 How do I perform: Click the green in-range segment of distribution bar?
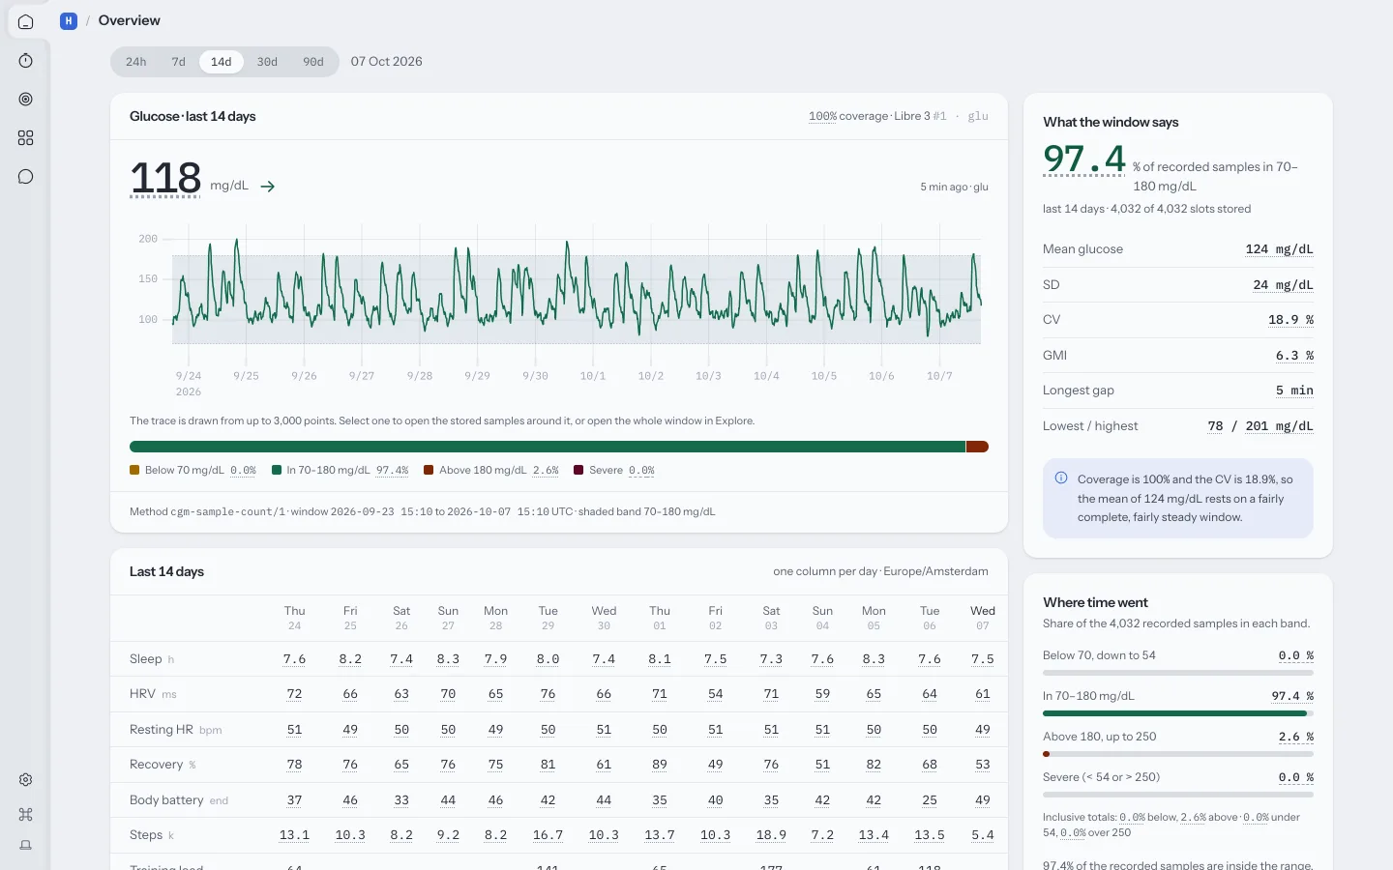(x=548, y=447)
